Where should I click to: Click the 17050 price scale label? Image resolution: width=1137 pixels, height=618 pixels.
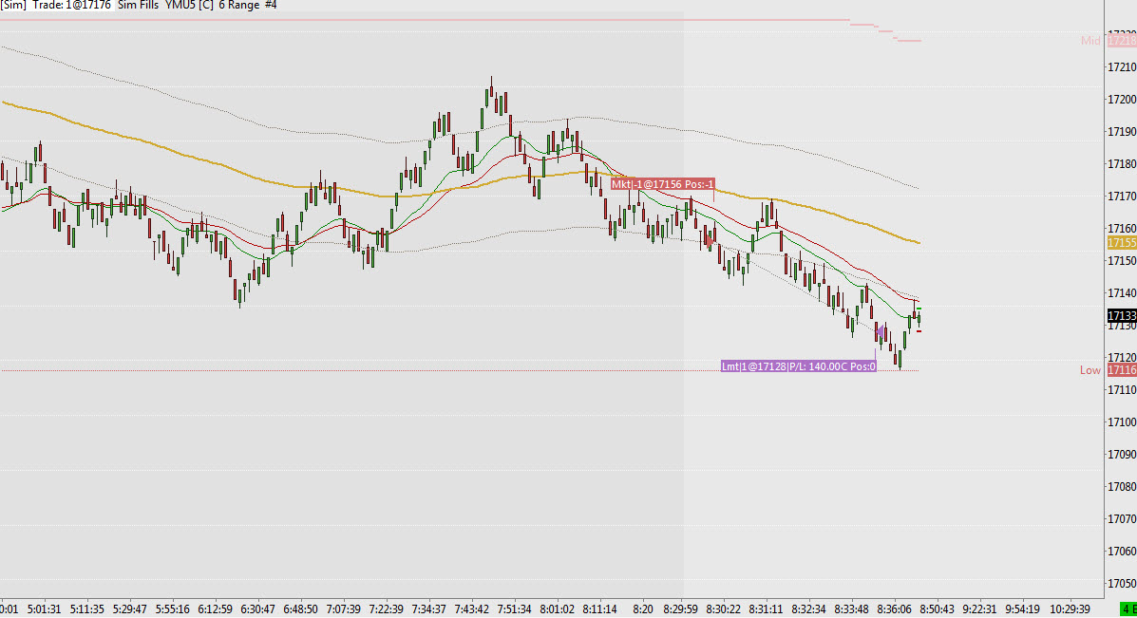coord(1122,584)
